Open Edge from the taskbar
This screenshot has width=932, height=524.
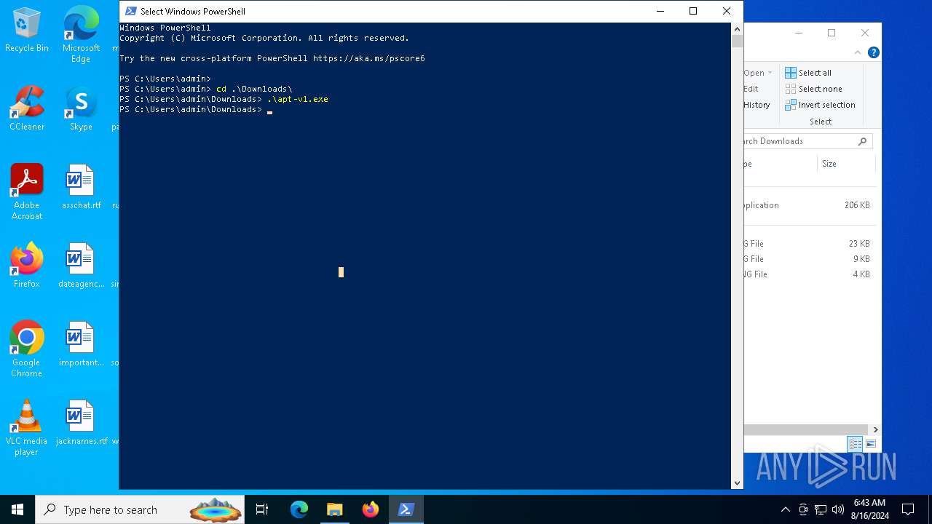pyautogui.click(x=299, y=509)
